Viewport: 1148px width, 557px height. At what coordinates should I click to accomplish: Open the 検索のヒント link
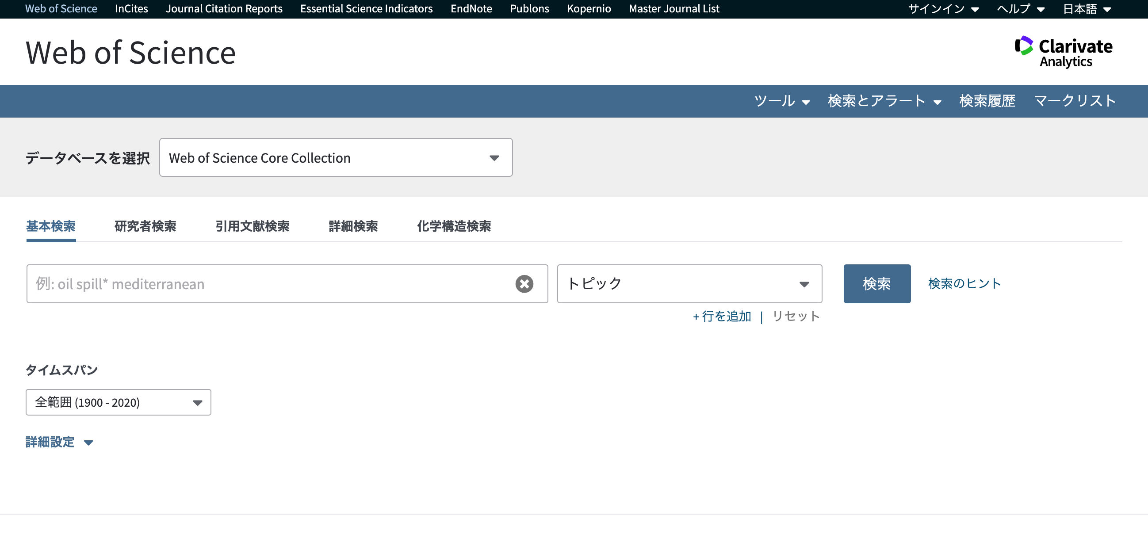pos(964,283)
